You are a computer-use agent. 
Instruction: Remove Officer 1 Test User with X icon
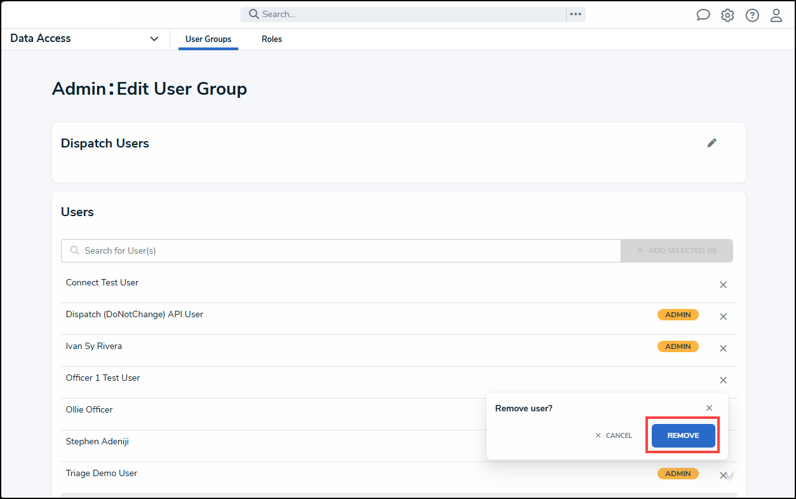tap(723, 380)
